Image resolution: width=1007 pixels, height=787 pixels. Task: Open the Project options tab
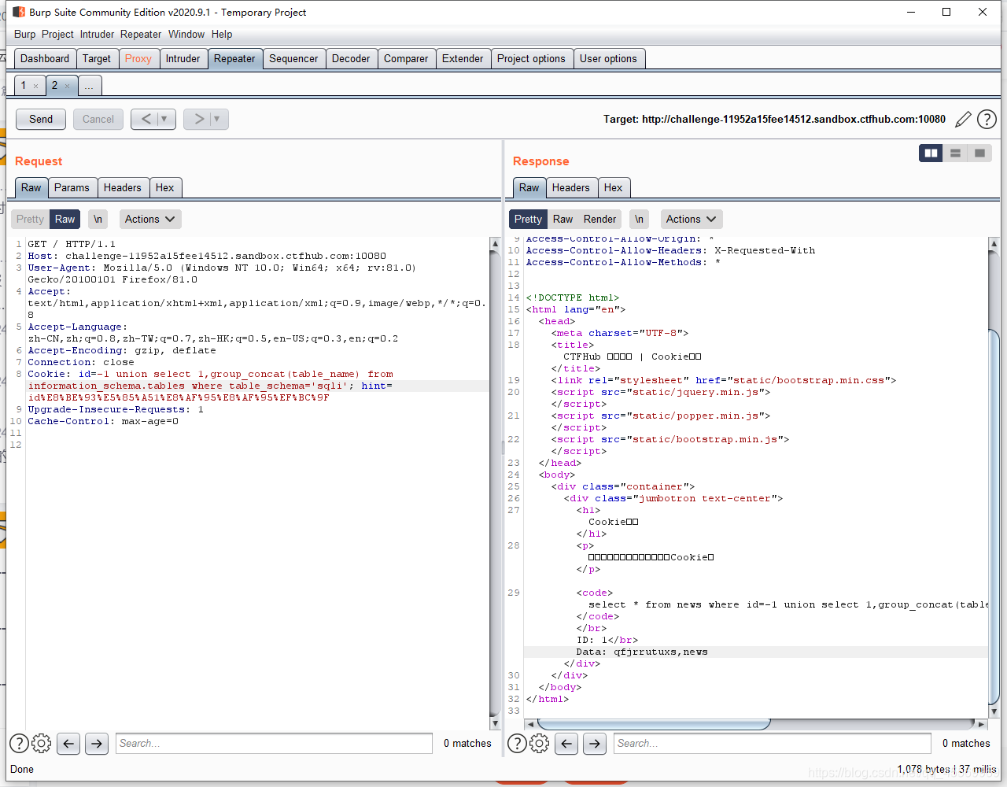click(531, 58)
